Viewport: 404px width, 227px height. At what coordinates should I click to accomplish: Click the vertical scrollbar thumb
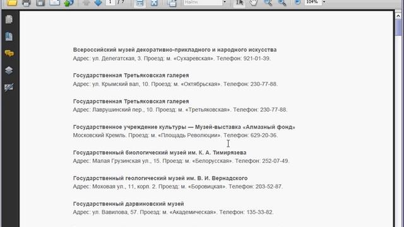point(398,28)
